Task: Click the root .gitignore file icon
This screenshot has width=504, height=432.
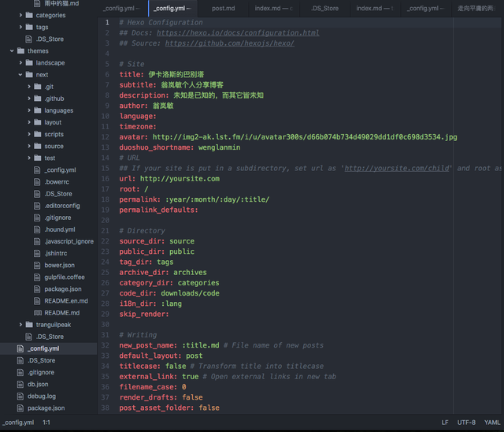Action: click(20, 372)
